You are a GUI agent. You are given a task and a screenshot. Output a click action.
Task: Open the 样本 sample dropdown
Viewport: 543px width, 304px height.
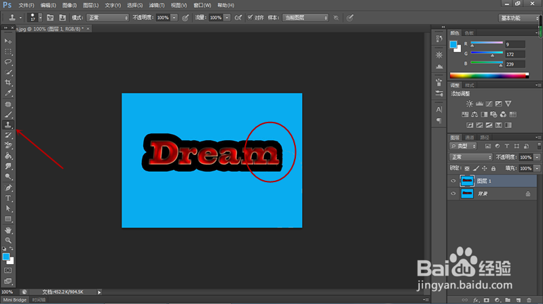coord(305,18)
